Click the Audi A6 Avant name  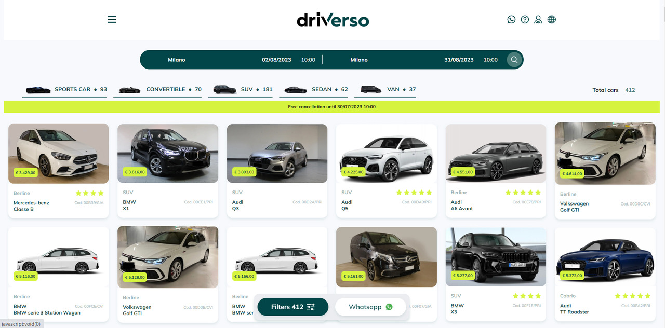click(x=462, y=206)
